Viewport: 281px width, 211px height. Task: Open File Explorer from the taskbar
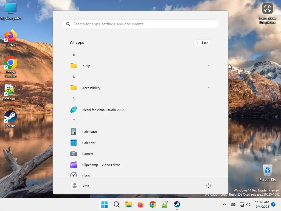pos(128,204)
